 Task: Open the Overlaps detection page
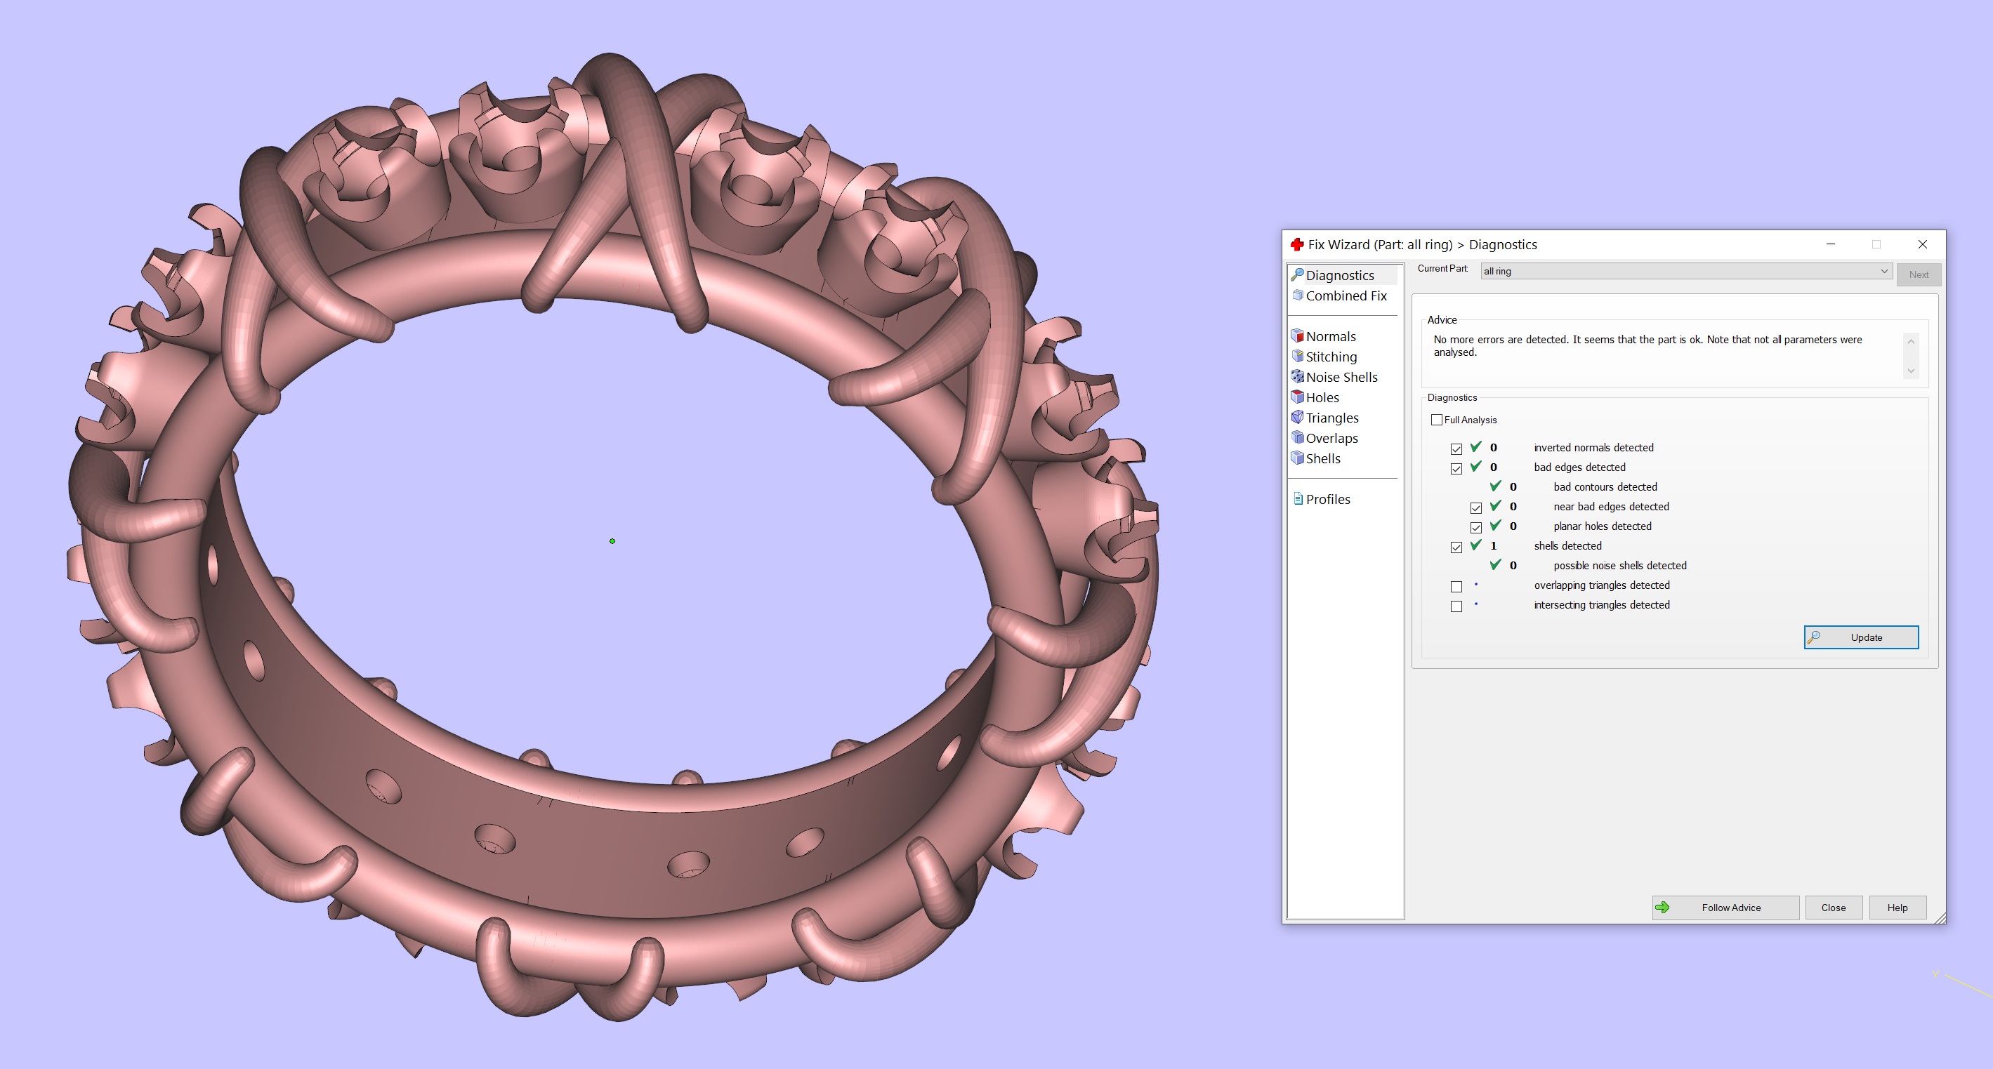pyautogui.click(x=1331, y=438)
